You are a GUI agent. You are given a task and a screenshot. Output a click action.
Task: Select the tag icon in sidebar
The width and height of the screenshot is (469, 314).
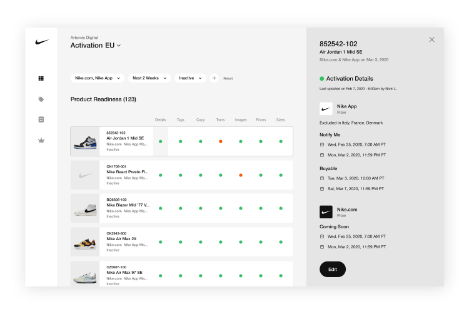[x=41, y=99]
